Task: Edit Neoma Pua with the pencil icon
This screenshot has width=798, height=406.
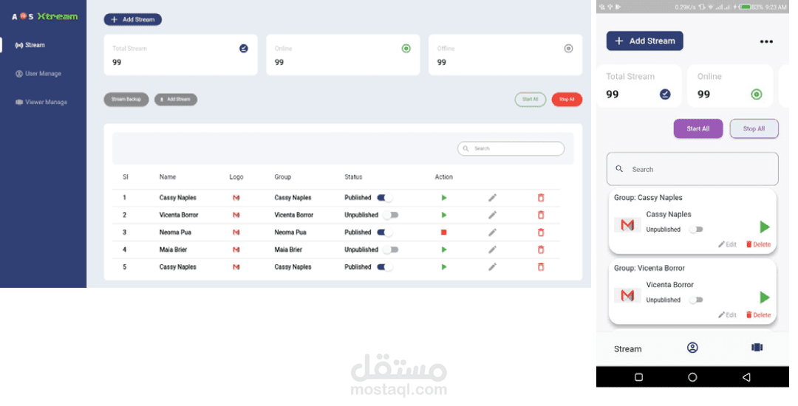Action: [x=492, y=233]
